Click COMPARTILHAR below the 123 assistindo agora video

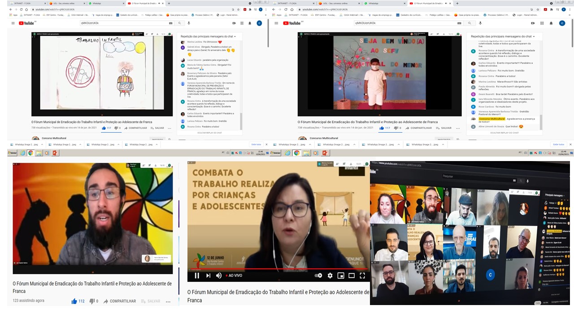pyautogui.click(x=120, y=301)
